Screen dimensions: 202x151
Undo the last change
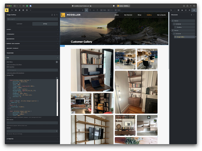pos(171,10)
